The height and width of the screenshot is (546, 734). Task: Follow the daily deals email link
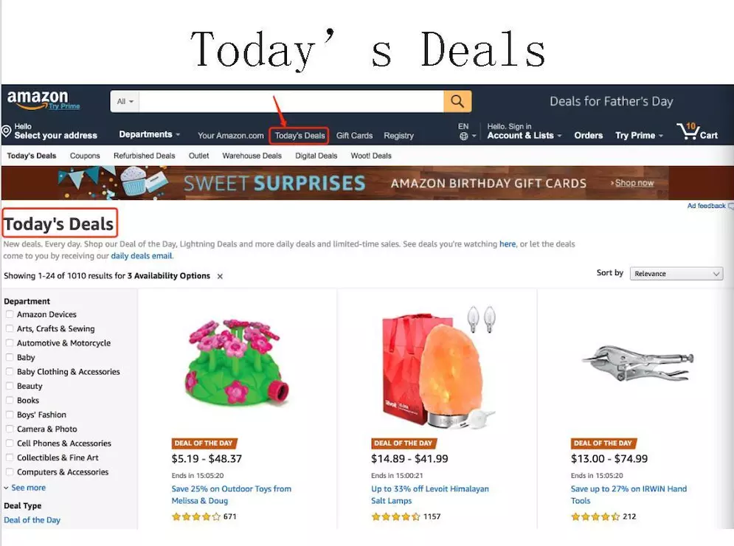(x=142, y=256)
